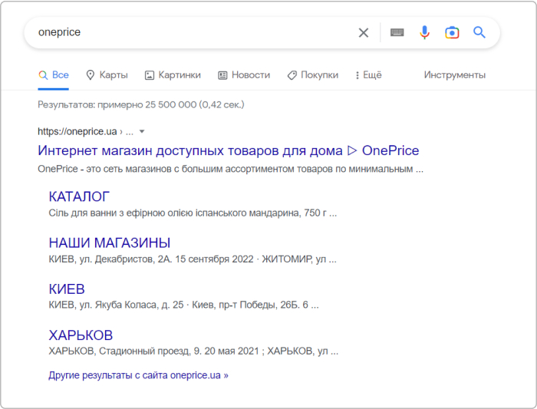Open the on-screen keyboard icon
537x409 pixels.
pos(397,32)
